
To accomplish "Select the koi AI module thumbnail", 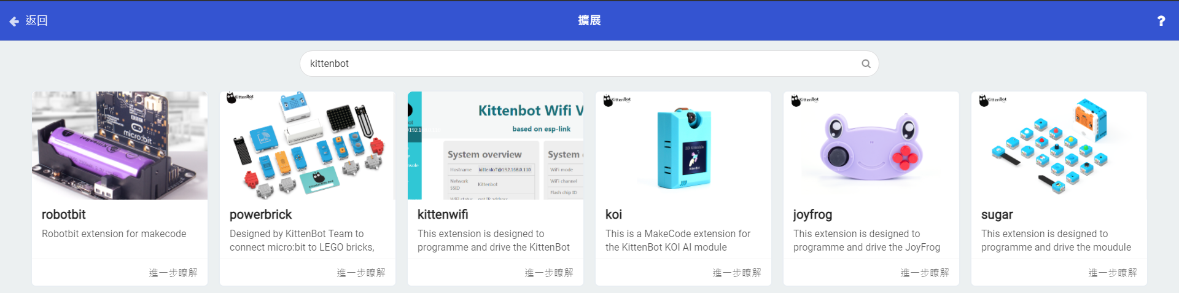I will point(683,146).
